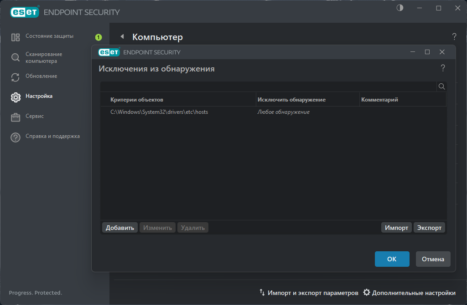467x305 pixels.
Task: Dismiss the dialog with Отмена
Action: [x=432, y=259]
